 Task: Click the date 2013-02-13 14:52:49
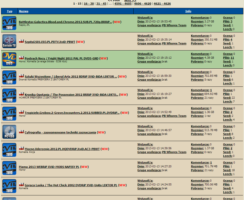[158, 112]
